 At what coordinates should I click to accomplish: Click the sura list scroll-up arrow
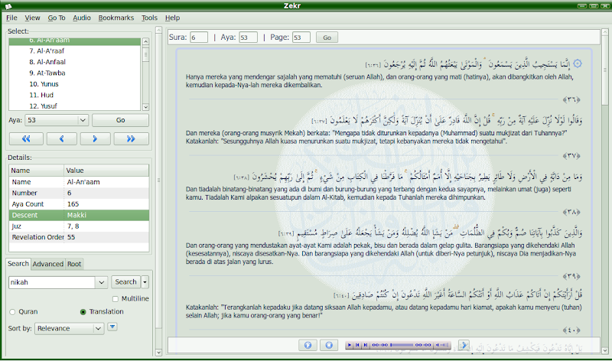pyautogui.click(x=145, y=41)
